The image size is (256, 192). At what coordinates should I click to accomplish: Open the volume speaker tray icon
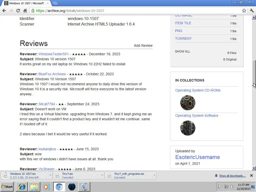(232, 186)
